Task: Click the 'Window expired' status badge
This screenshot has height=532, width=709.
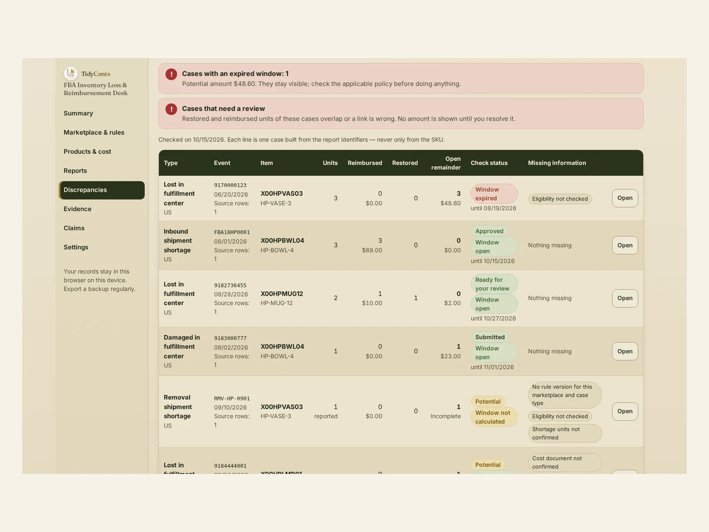Action: click(x=494, y=194)
